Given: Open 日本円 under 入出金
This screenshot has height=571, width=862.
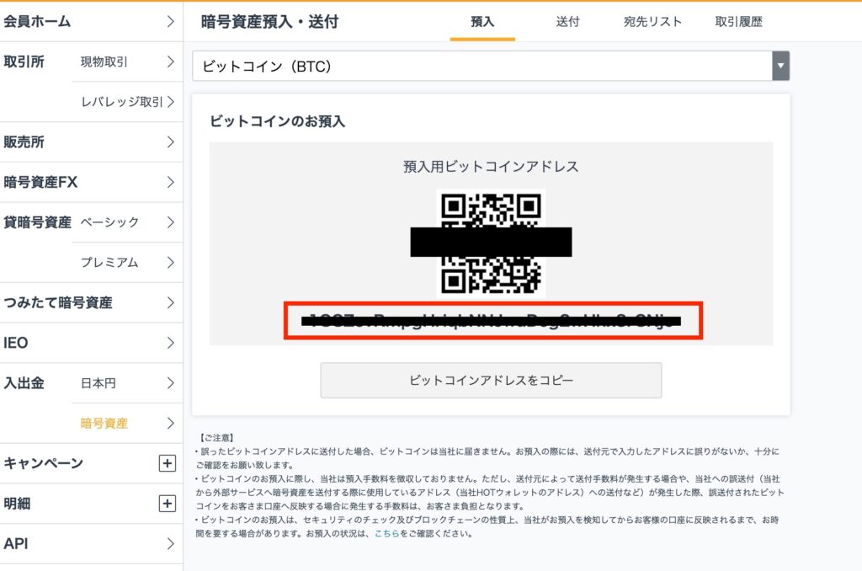Looking at the screenshot, I should [x=98, y=383].
